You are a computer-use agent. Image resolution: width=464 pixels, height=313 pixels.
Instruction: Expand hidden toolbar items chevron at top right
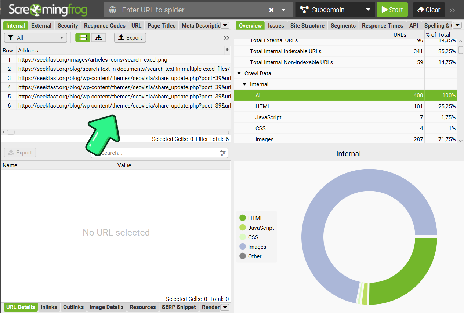pyautogui.click(x=452, y=10)
